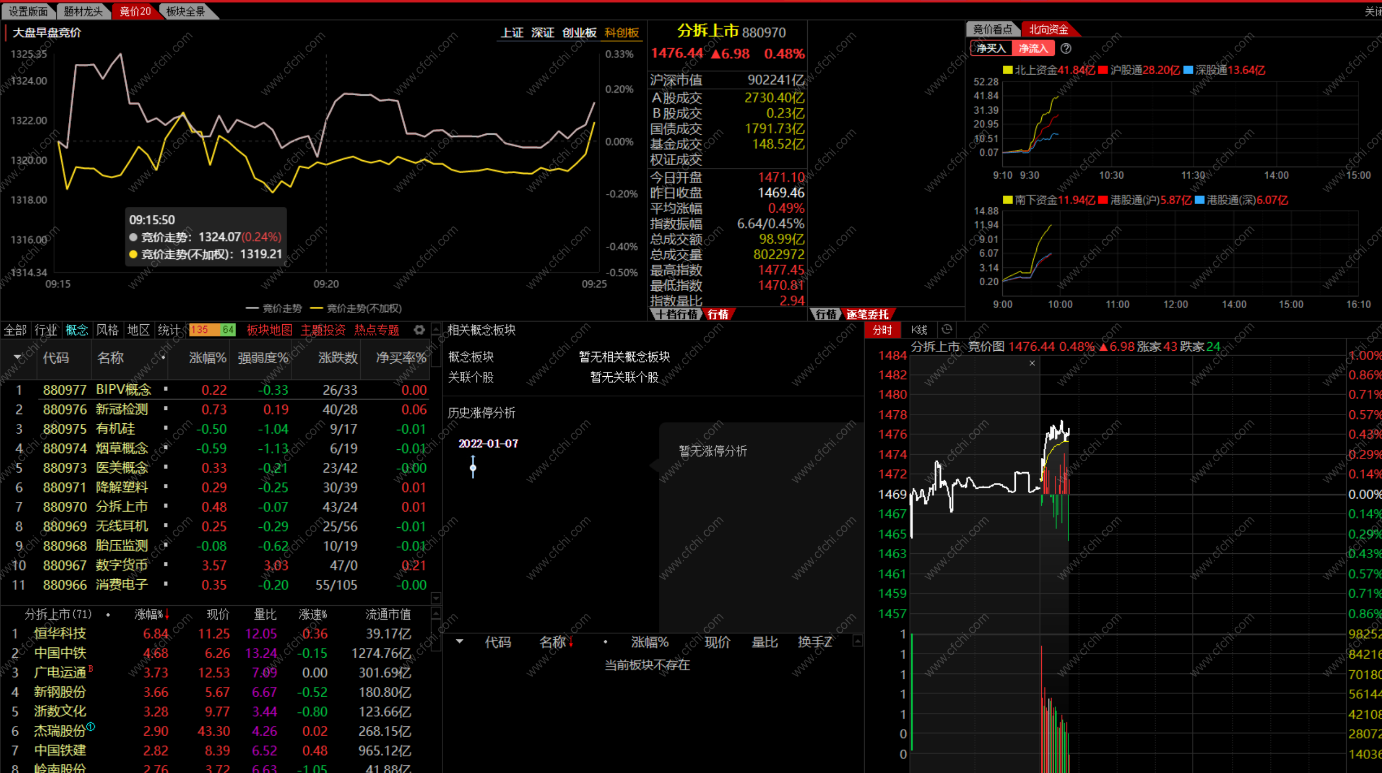
Task: Toggle the 科创板 index line
Action: 621,33
